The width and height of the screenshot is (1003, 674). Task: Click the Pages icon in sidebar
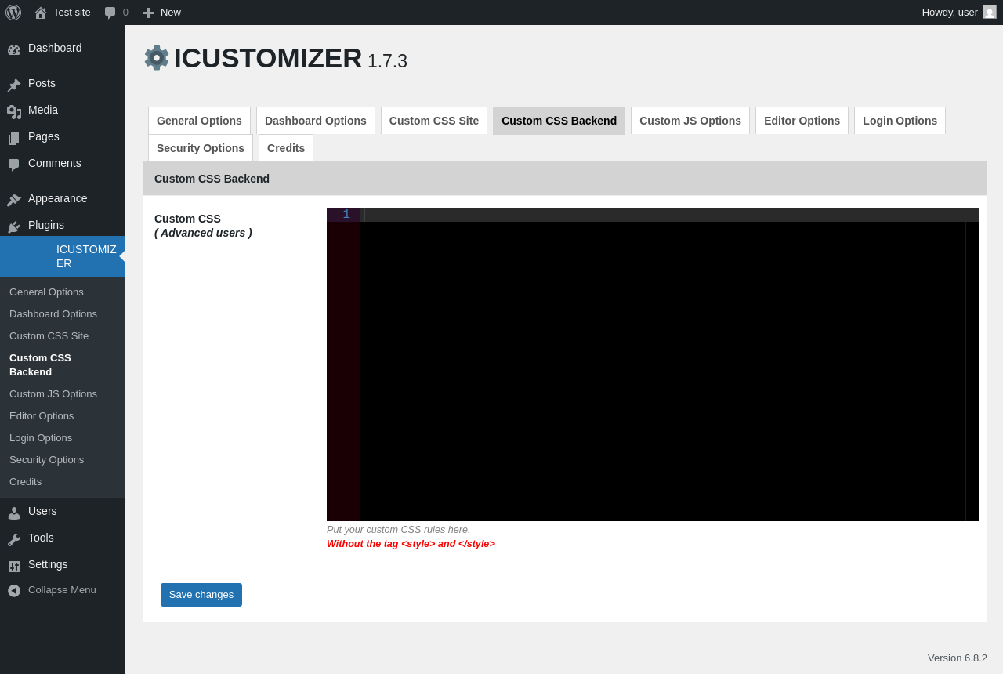point(14,137)
